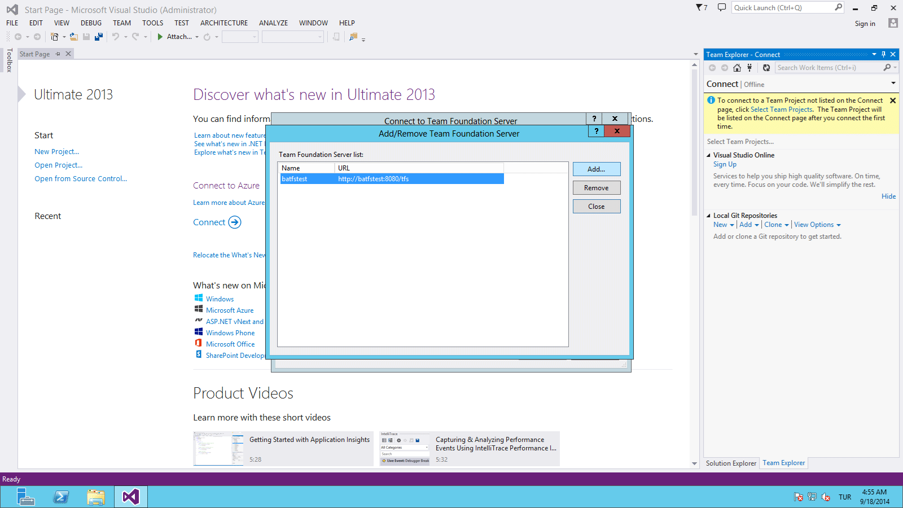Collapse the Visual Studio Online section
The width and height of the screenshot is (903, 508).
tap(709, 155)
